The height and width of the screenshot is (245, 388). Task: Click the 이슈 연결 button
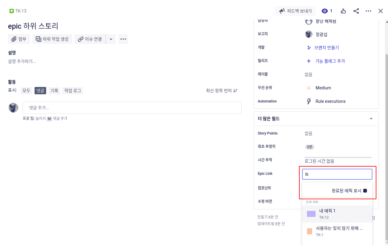[x=90, y=39]
